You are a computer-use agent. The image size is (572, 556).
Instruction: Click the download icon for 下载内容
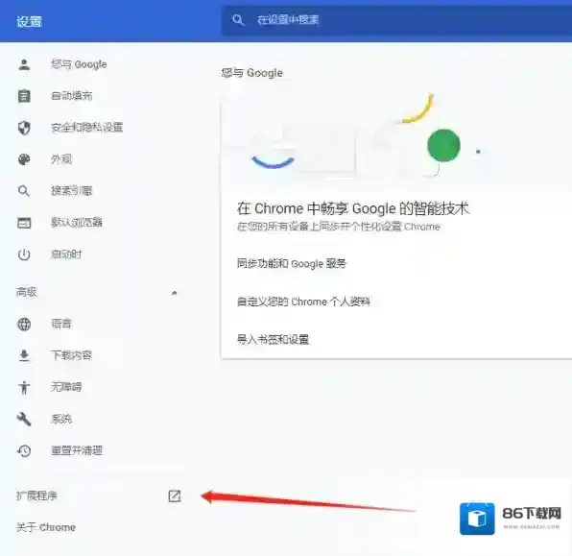pos(24,355)
